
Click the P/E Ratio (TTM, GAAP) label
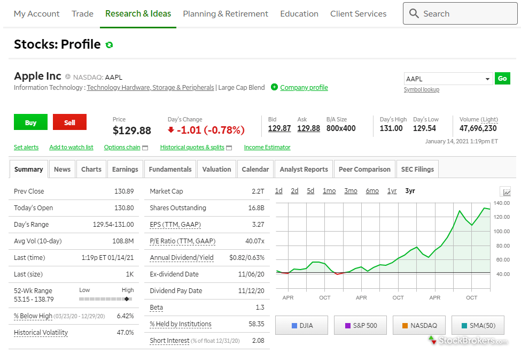coord(182,241)
